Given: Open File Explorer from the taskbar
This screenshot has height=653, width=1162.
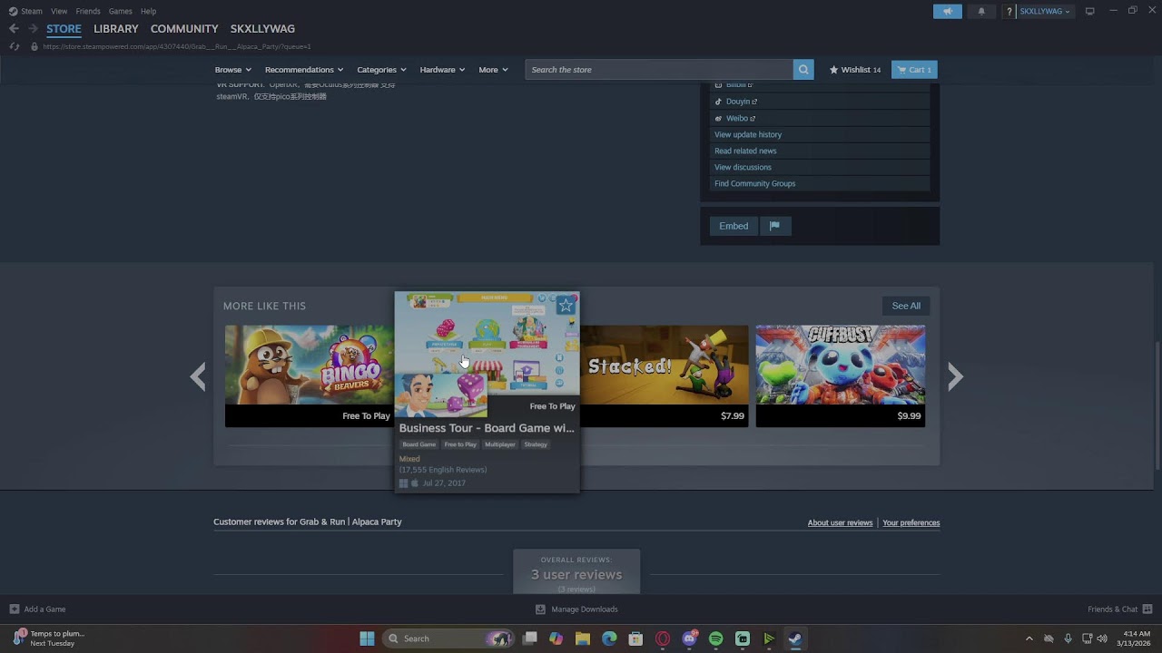Looking at the screenshot, I should click(x=583, y=638).
